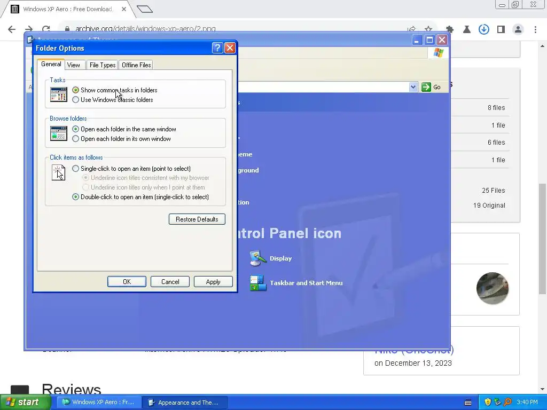This screenshot has height=410, width=547.
Task: Click the security shield tray icon
Action: pyautogui.click(x=488, y=402)
